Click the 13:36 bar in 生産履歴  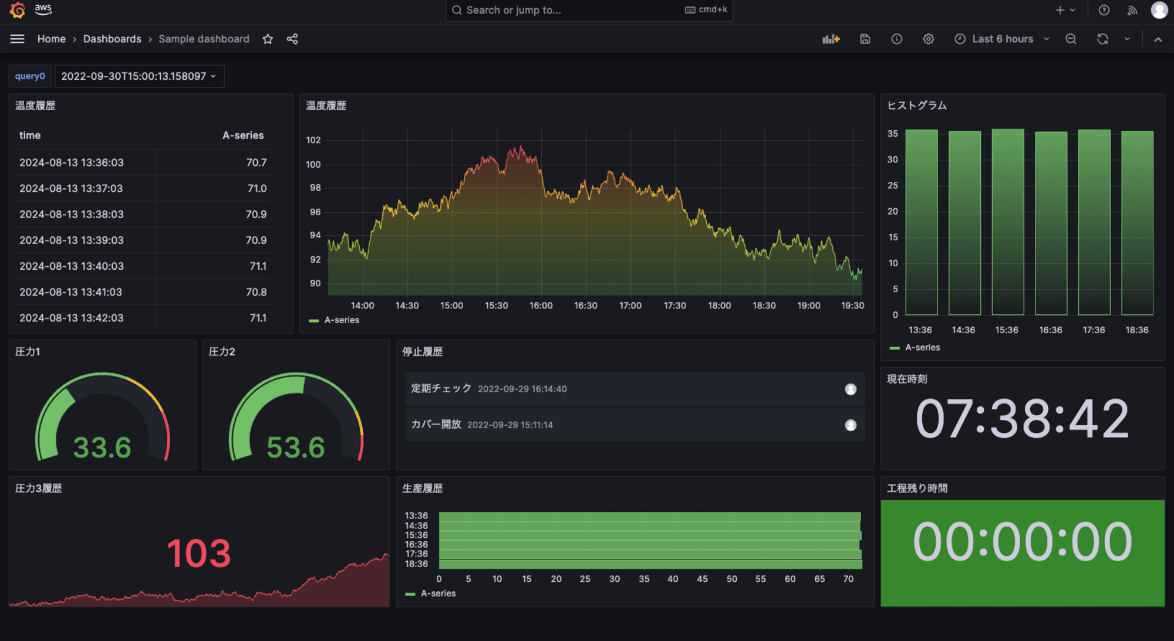650,517
